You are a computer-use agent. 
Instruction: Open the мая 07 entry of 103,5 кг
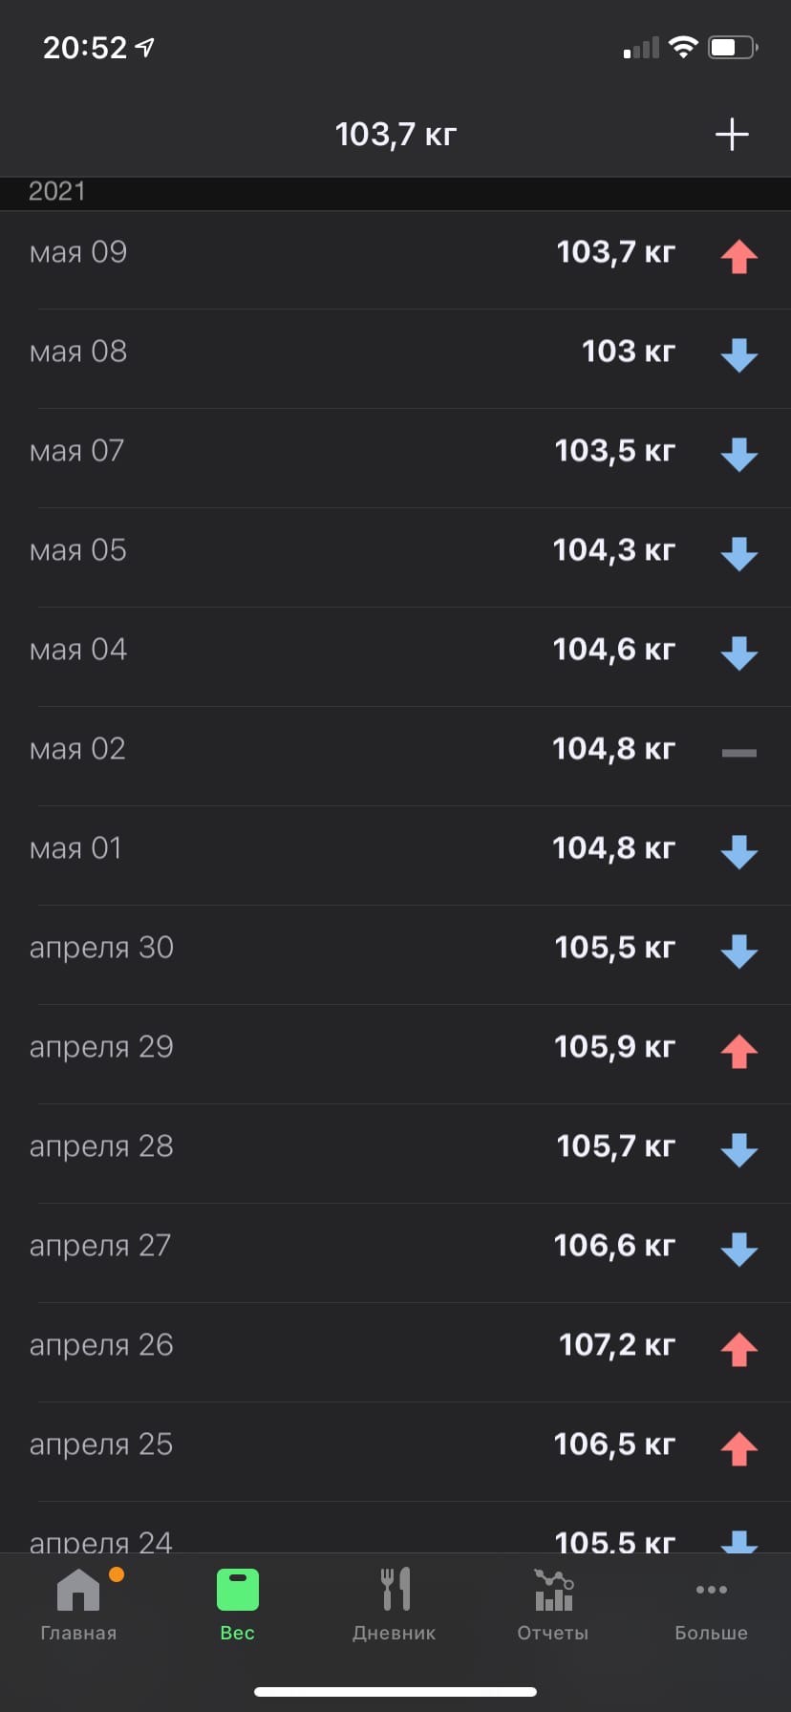click(395, 451)
